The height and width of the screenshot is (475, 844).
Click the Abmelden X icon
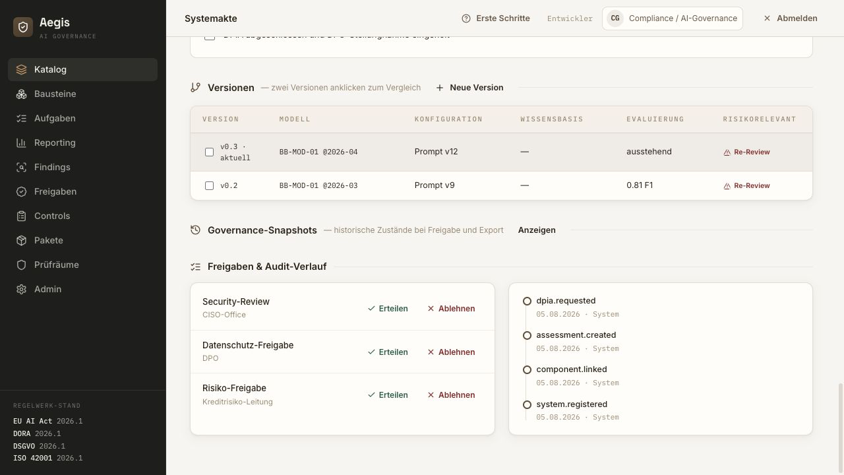coord(767,18)
